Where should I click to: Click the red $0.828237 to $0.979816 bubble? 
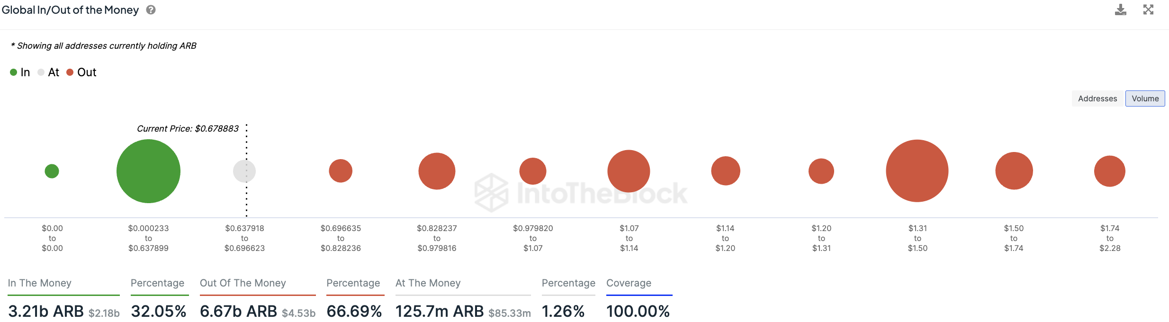click(437, 171)
